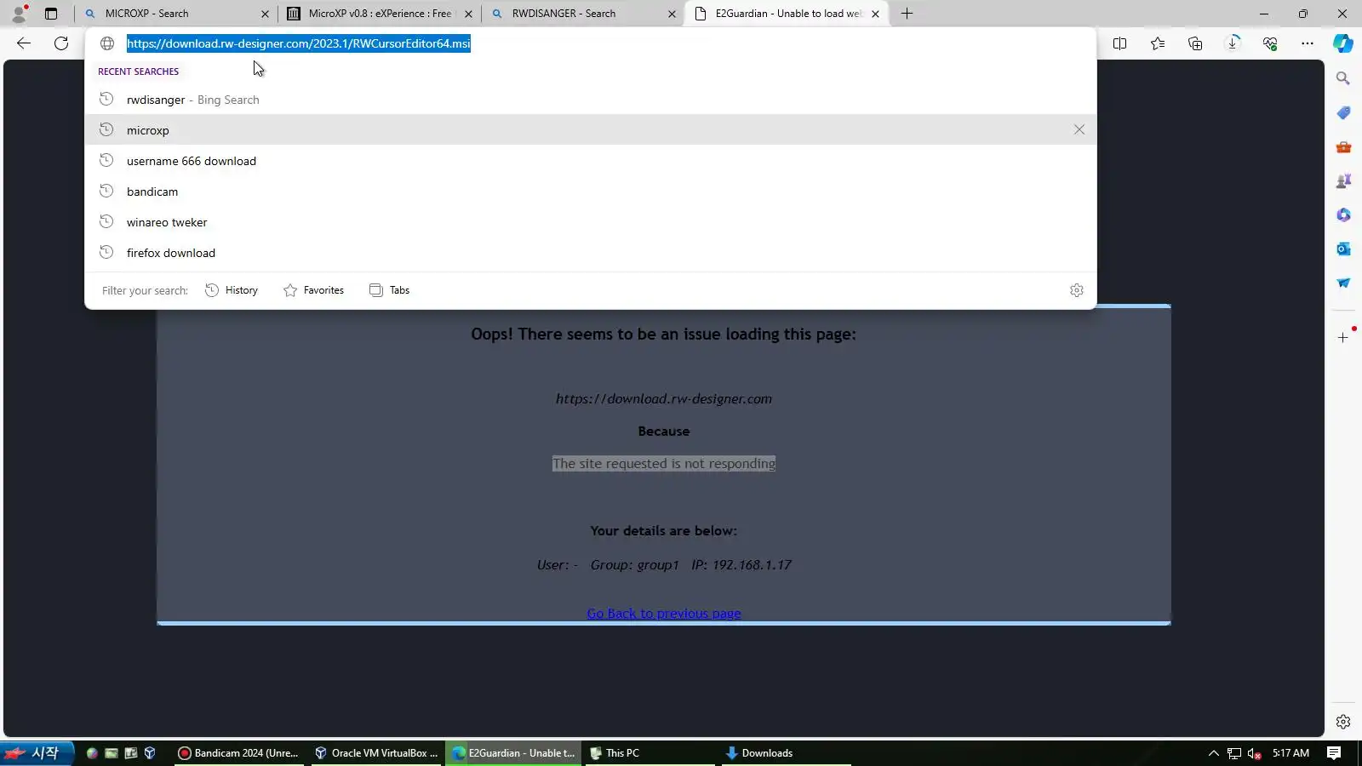Viewport: 1362px width, 766px height.
Task: Select winareo tweker recent search
Action: pyautogui.click(x=591, y=222)
